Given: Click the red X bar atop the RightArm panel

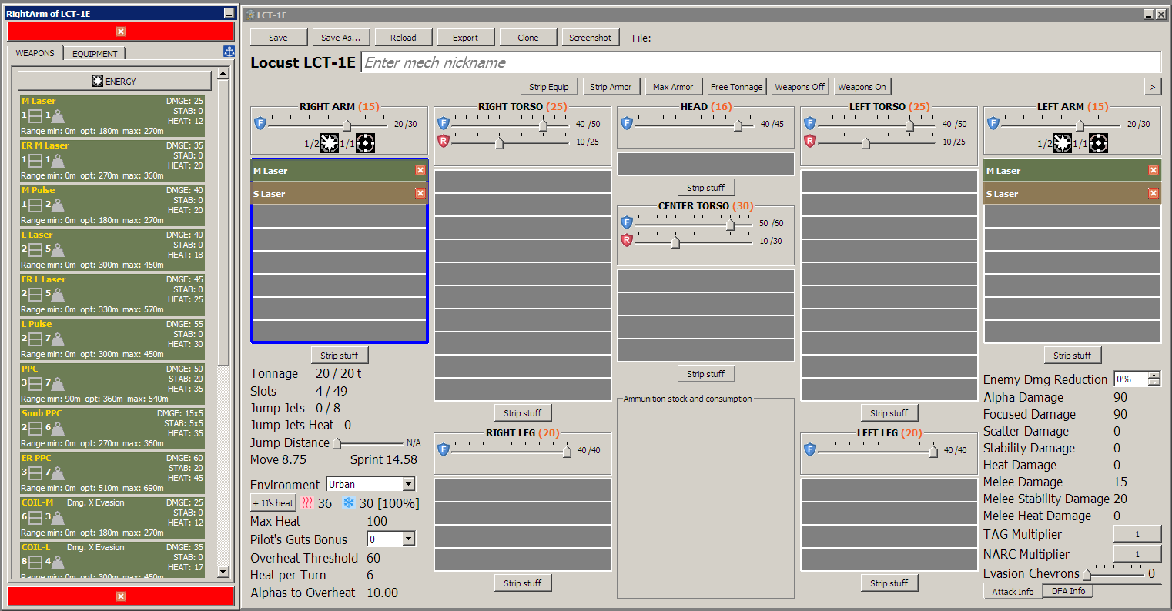Looking at the screenshot, I should [x=121, y=32].
